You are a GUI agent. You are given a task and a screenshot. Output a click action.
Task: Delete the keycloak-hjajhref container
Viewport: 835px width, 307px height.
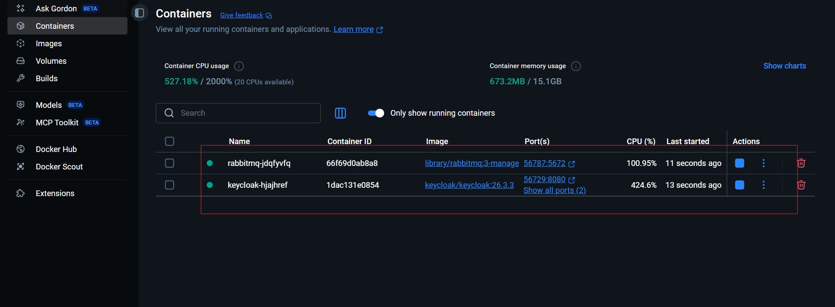click(801, 185)
